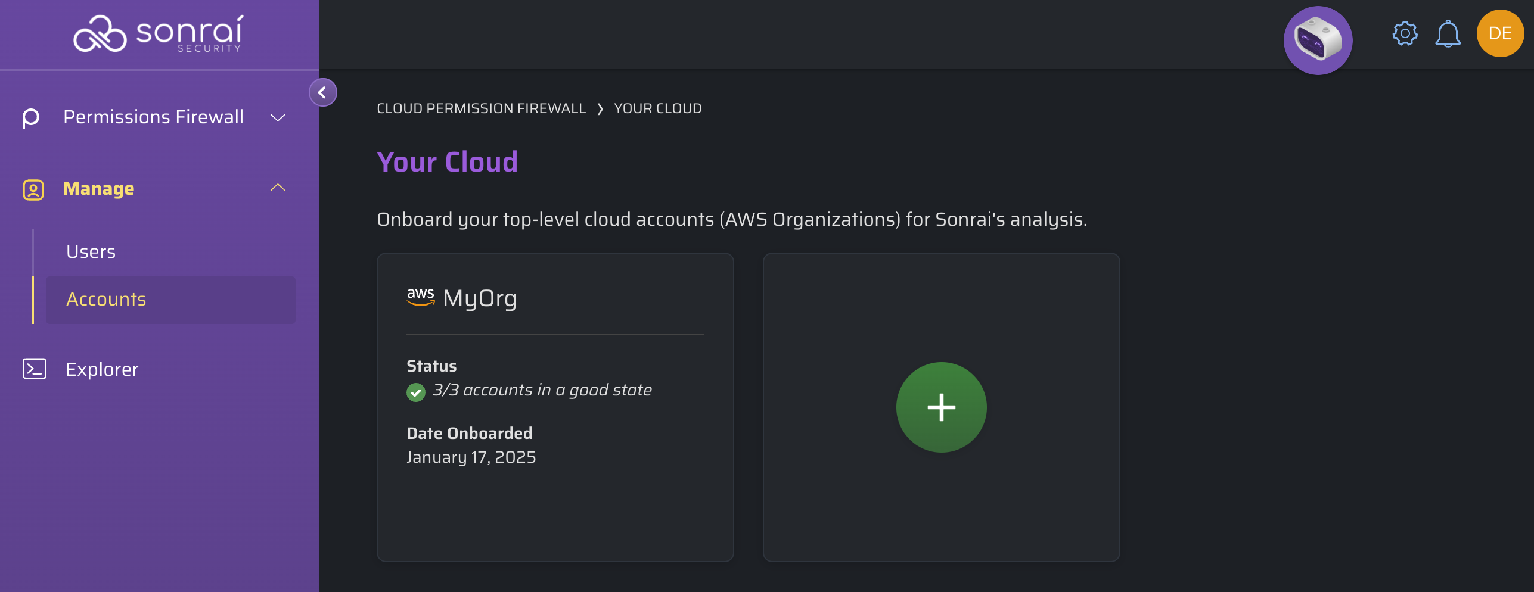Click the Your Cloud page heading
This screenshot has width=1534, height=592.
448,162
